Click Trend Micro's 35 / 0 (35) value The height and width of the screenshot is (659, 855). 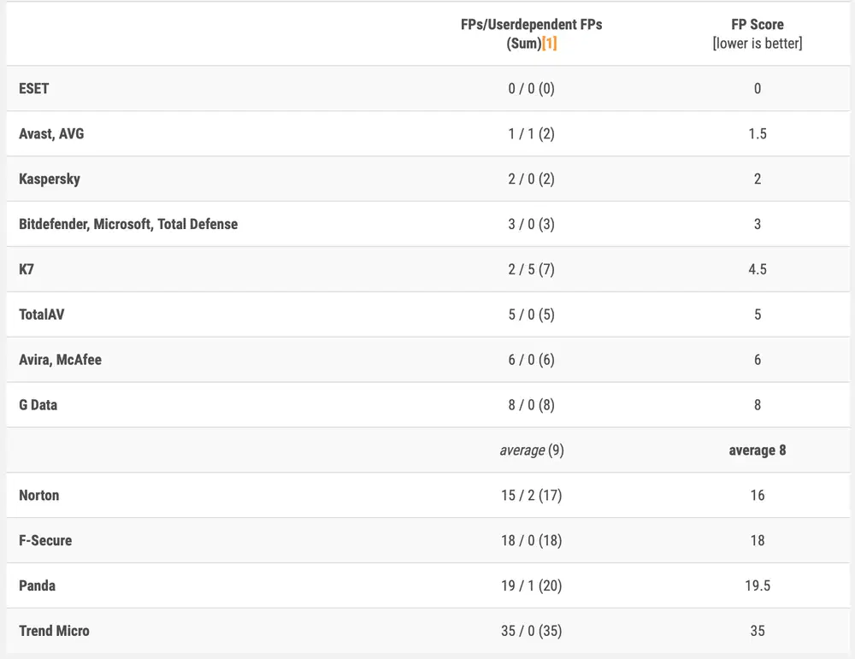tap(531, 631)
